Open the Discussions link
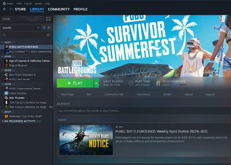The width and height of the screenshot is (231, 165). [x=143, y=94]
